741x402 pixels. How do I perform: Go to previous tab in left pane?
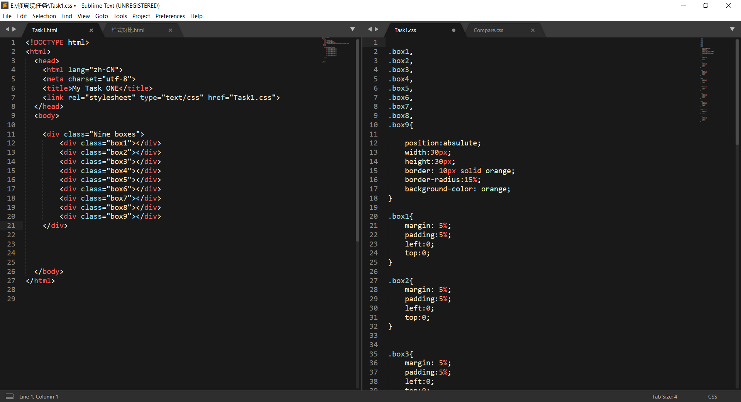tap(7, 29)
